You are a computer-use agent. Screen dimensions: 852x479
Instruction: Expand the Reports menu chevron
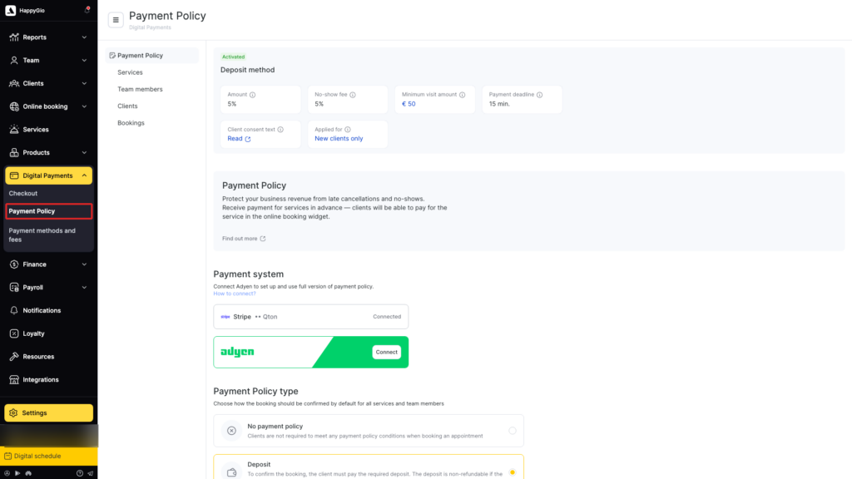84,37
